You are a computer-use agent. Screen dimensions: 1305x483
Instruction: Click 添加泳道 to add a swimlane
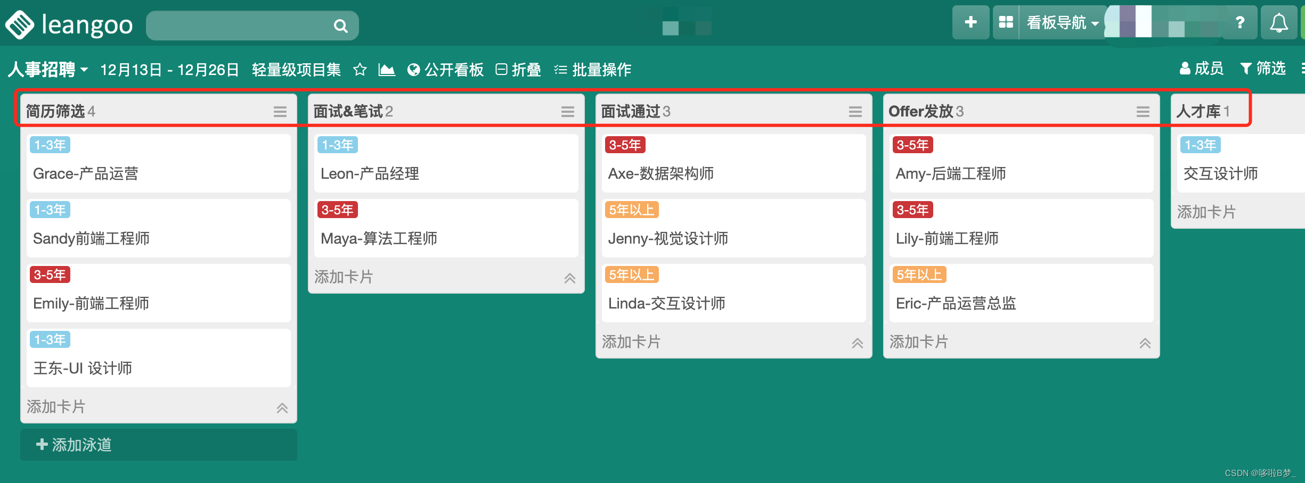pos(159,445)
